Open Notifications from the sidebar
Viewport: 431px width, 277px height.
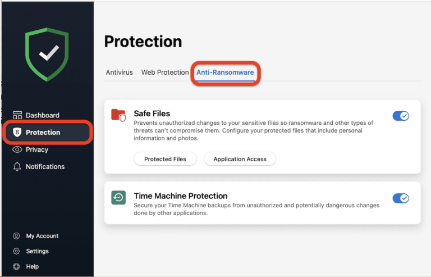[45, 167]
